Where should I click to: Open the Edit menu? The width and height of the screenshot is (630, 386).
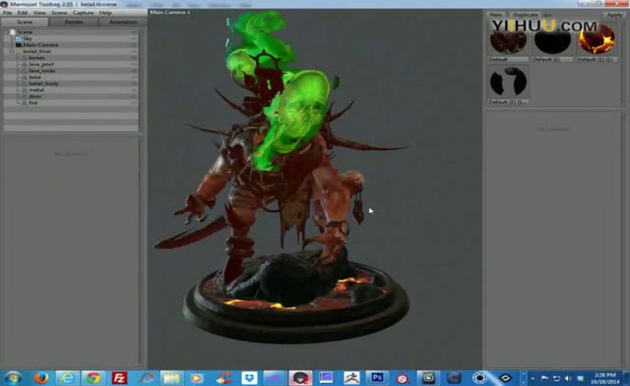tap(23, 13)
